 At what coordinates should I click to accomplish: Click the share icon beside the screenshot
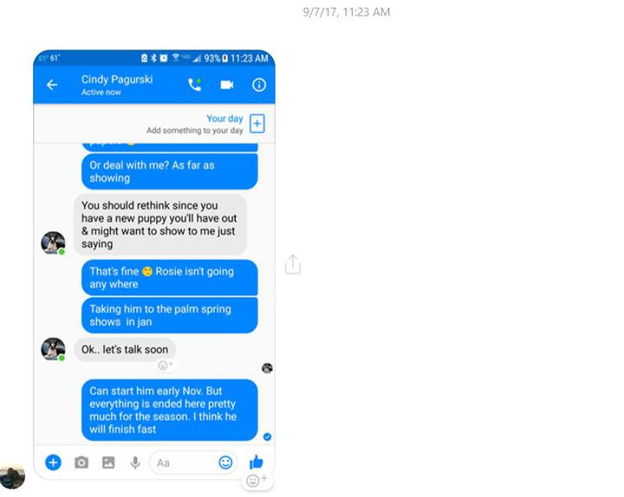(293, 264)
